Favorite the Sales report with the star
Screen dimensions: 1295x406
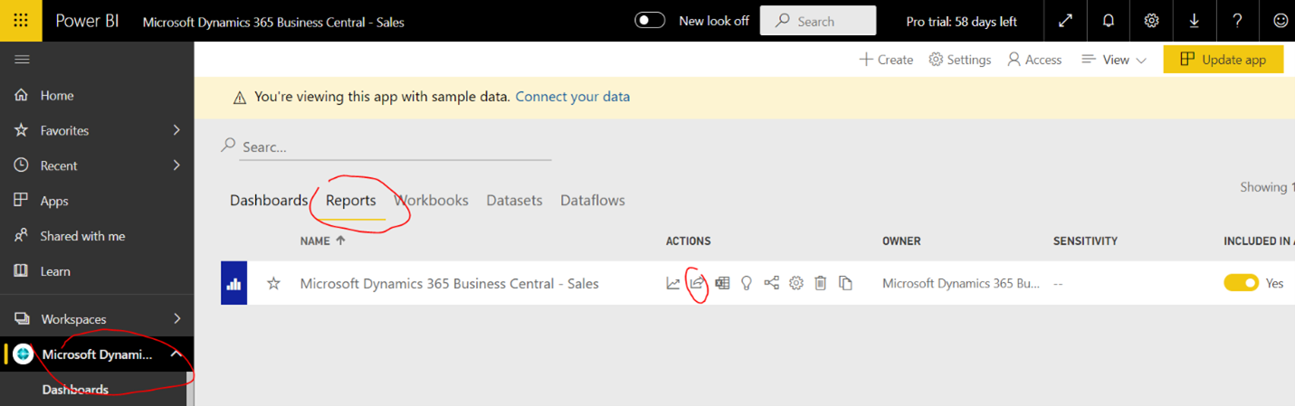click(273, 284)
